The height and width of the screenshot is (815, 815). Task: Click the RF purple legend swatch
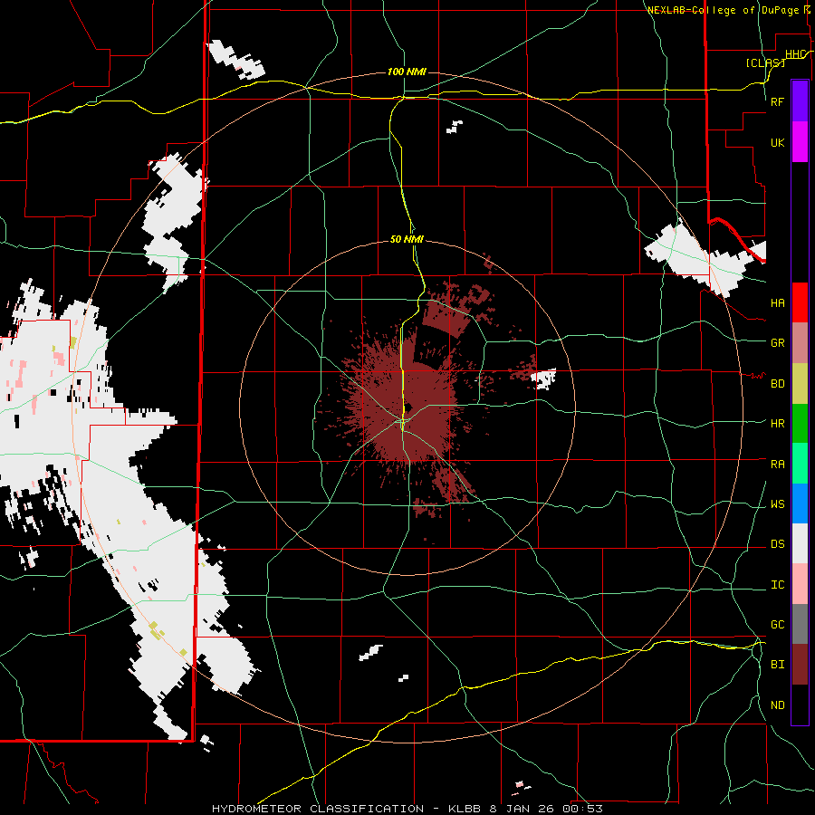point(800,101)
